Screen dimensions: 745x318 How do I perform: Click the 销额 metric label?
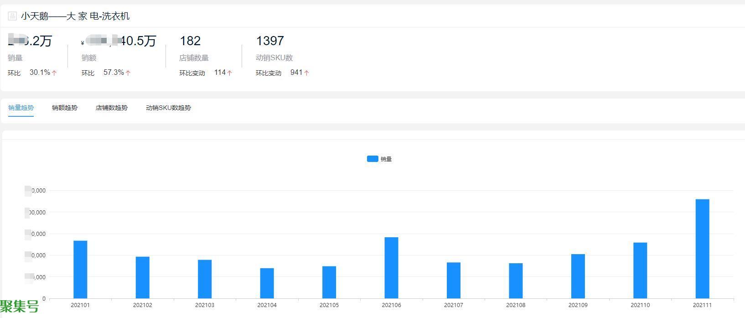click(89, 58)
